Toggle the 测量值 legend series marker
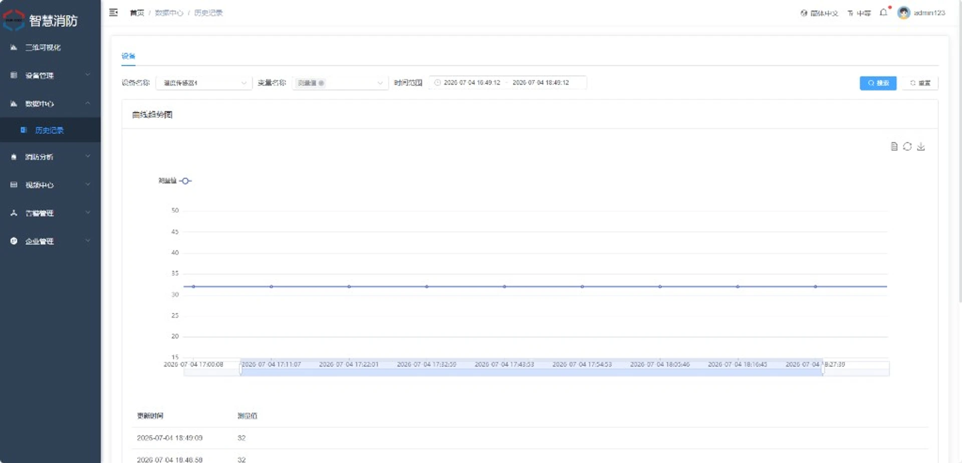The image size is (962, 463). pyautogui.click(x=185, y=181)
